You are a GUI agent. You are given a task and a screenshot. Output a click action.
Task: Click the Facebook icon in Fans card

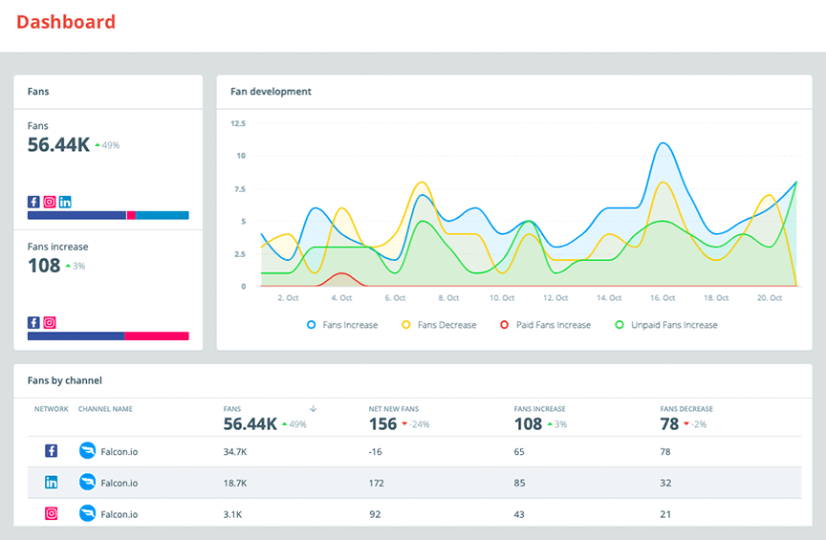pyautogui.click(x=33, y=202)
